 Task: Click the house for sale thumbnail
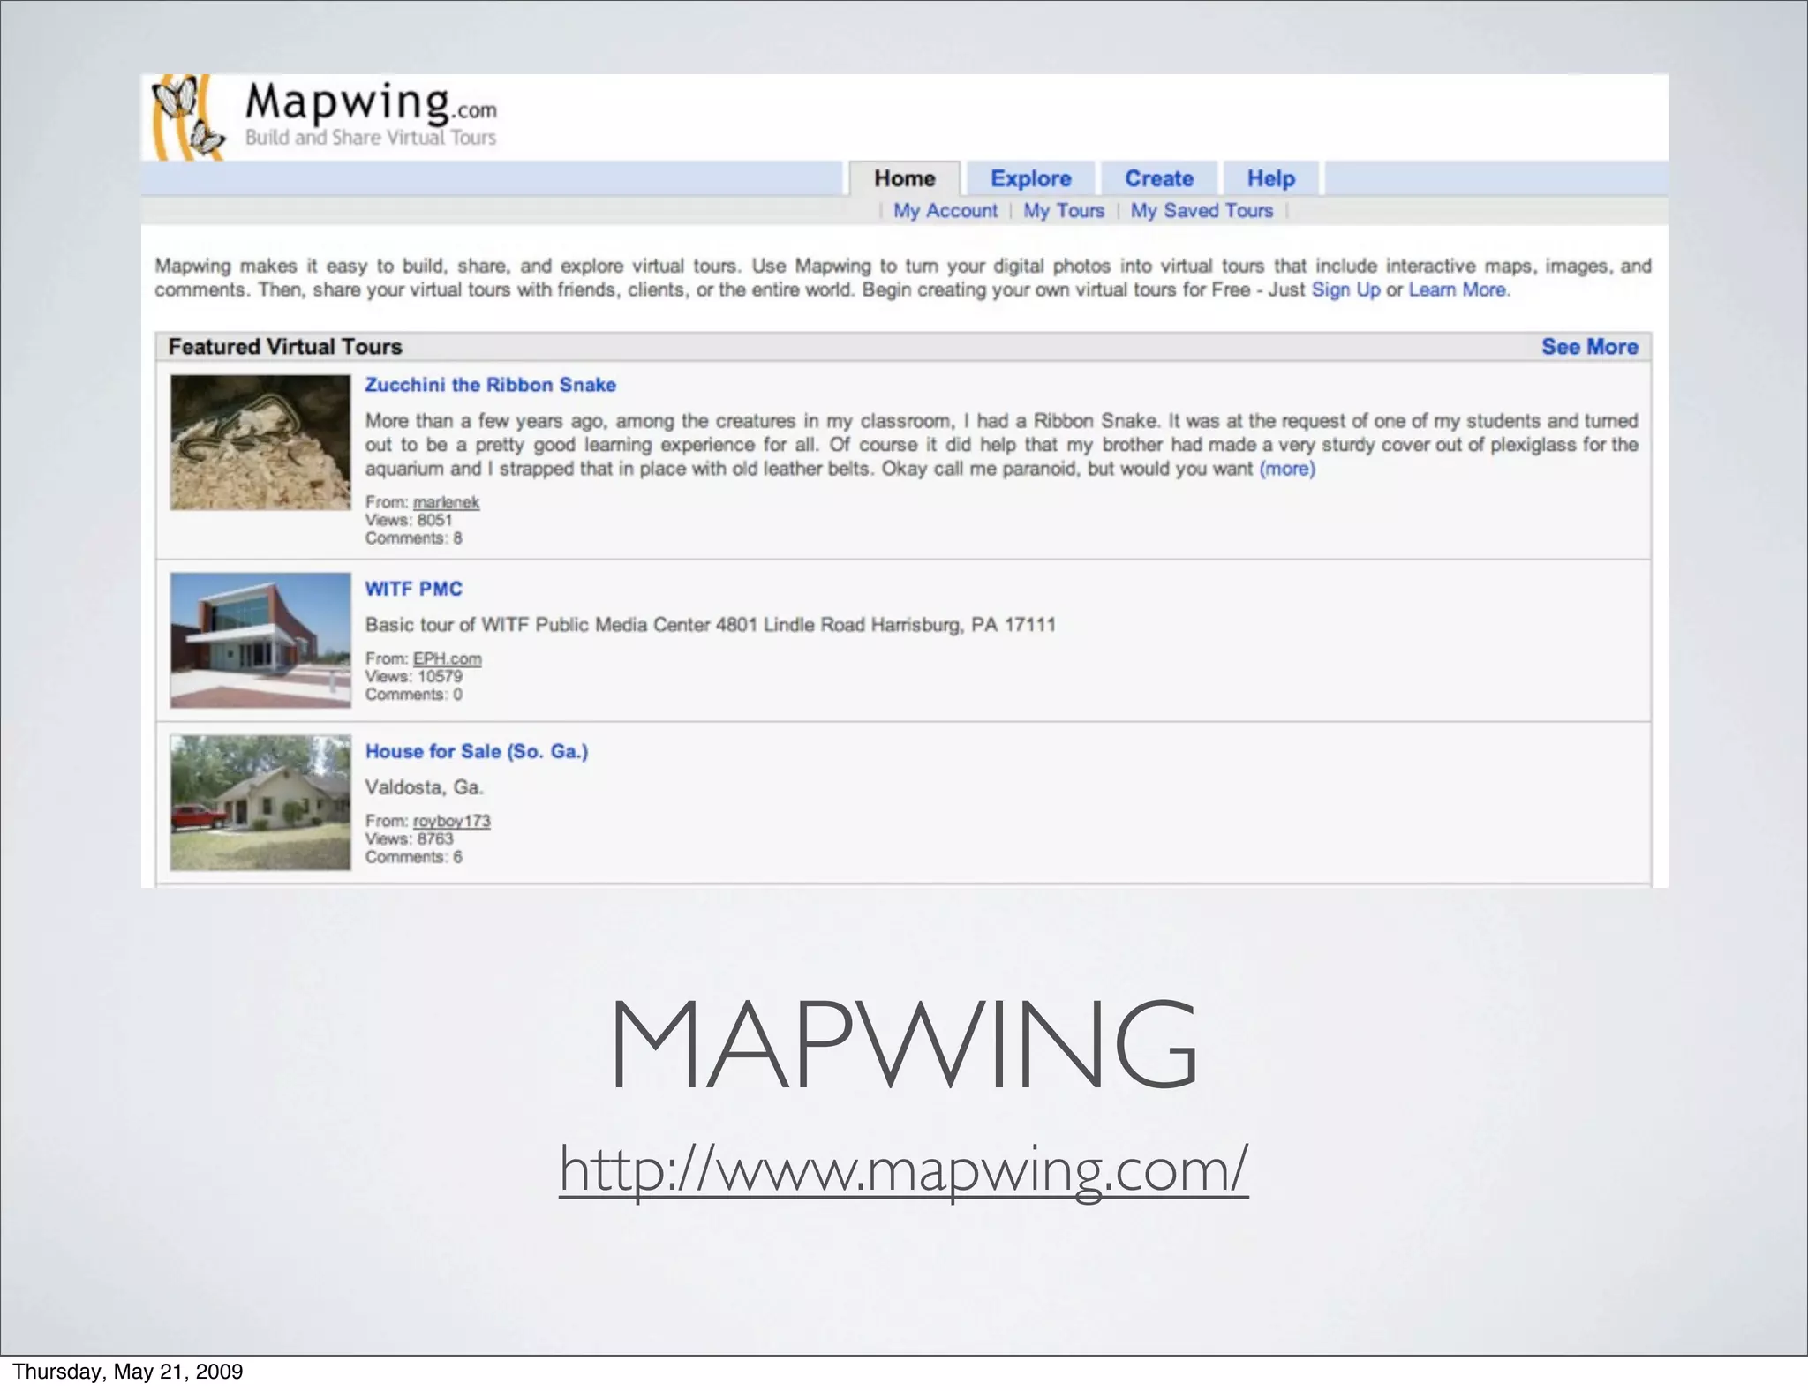(260, 802)
